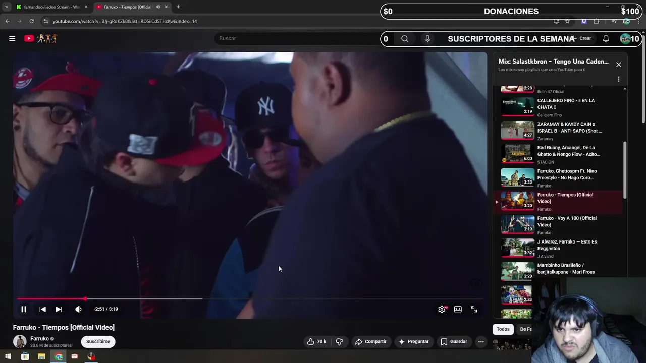Go back in browser history

[7, 21]
